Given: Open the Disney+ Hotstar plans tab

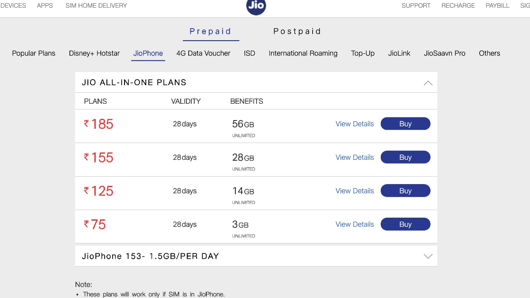Looking at the screenshot, I should pos(94,53).
